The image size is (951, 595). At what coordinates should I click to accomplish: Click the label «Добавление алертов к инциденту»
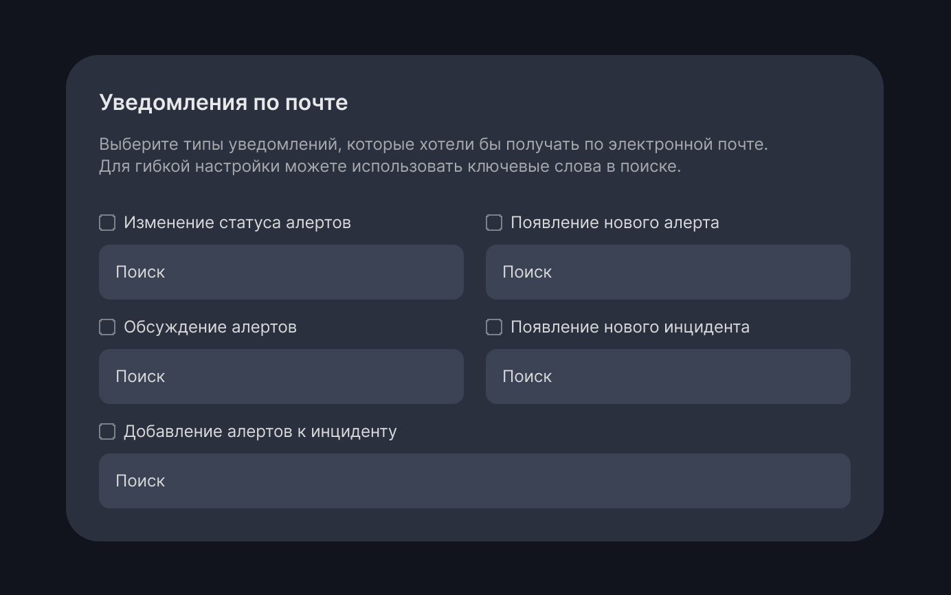pyautogui.click(x=260, y=431)
